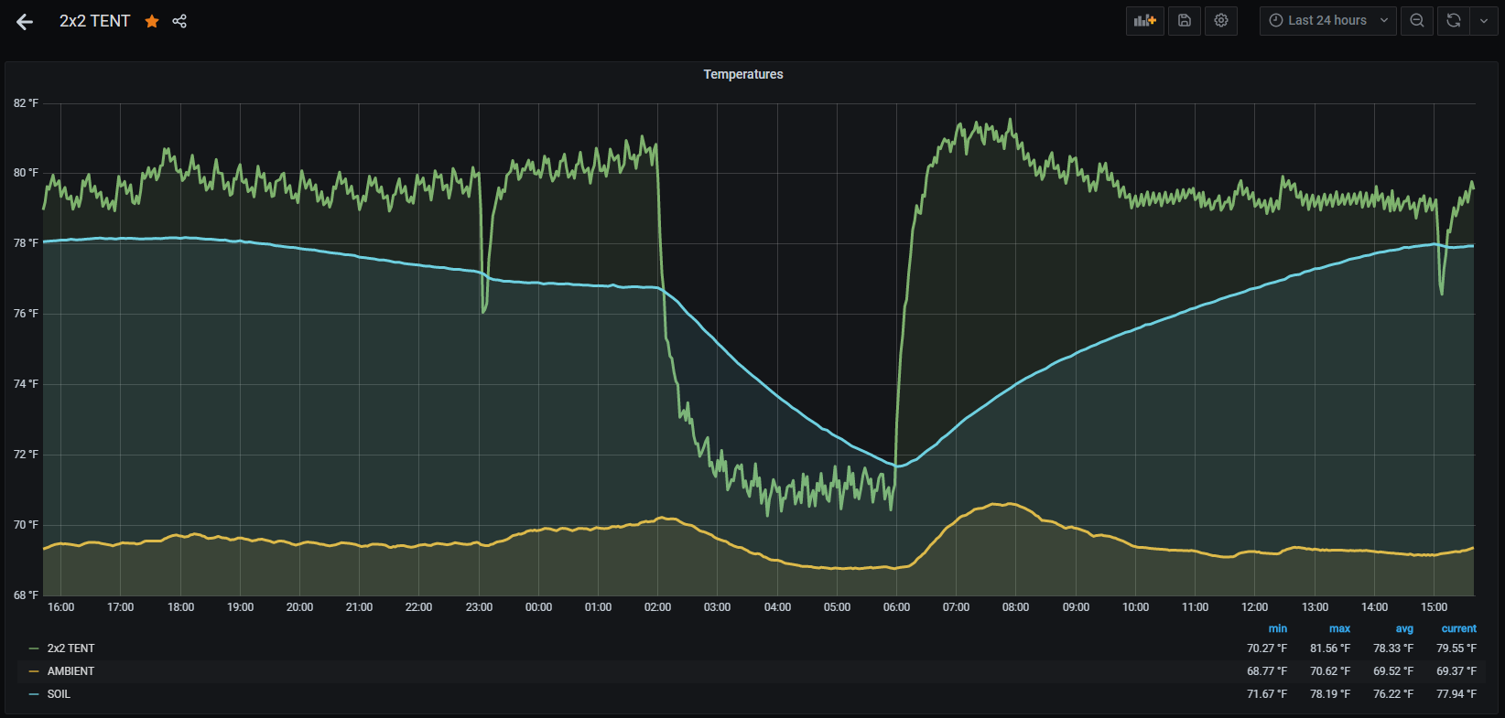Screen dimensions: 1505x718
Task: Open the refresh interval dropdown arrow
Action: (1484, 20)
